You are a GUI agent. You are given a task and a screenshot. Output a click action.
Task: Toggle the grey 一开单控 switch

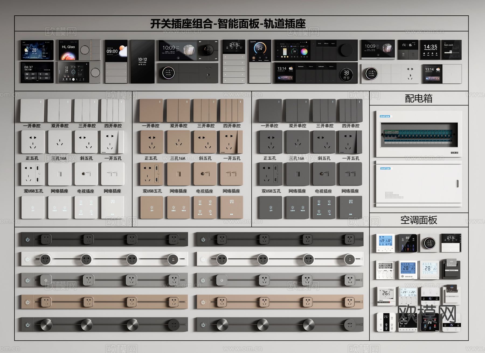click(x=270, y=111)
